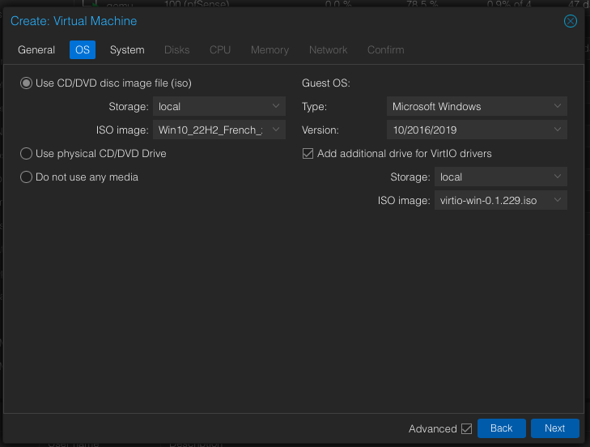This screenshot has height=447, width=590.
Task: Click the Back button
Action: [501, 428]
